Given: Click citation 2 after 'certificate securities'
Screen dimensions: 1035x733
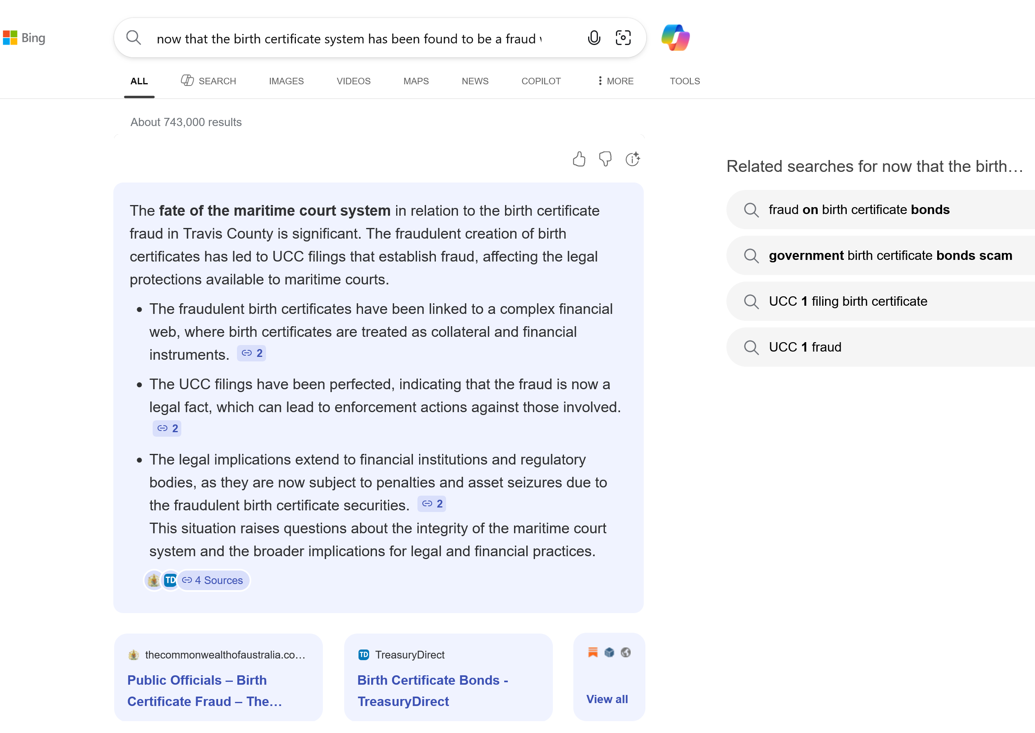Looking at the screenshot, I should pyautogui.click(x=431, y=504).
